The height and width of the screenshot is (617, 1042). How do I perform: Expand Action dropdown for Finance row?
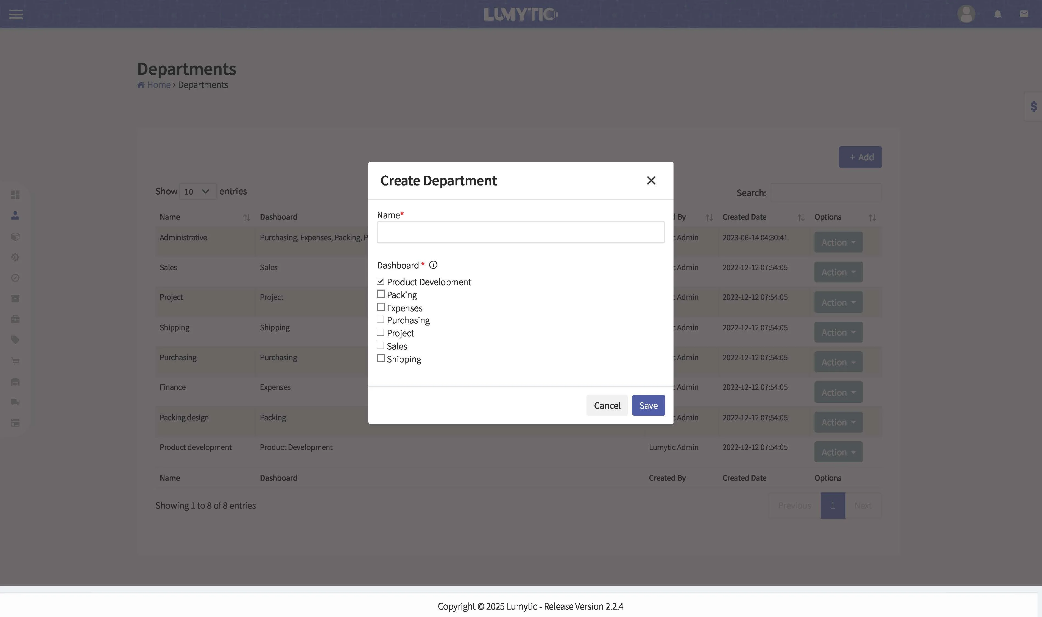(x=838, y=392)
